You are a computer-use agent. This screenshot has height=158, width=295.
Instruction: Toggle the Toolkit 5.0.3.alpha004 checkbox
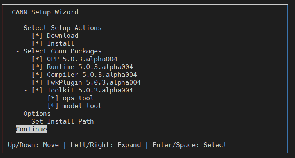click(37, 91)
